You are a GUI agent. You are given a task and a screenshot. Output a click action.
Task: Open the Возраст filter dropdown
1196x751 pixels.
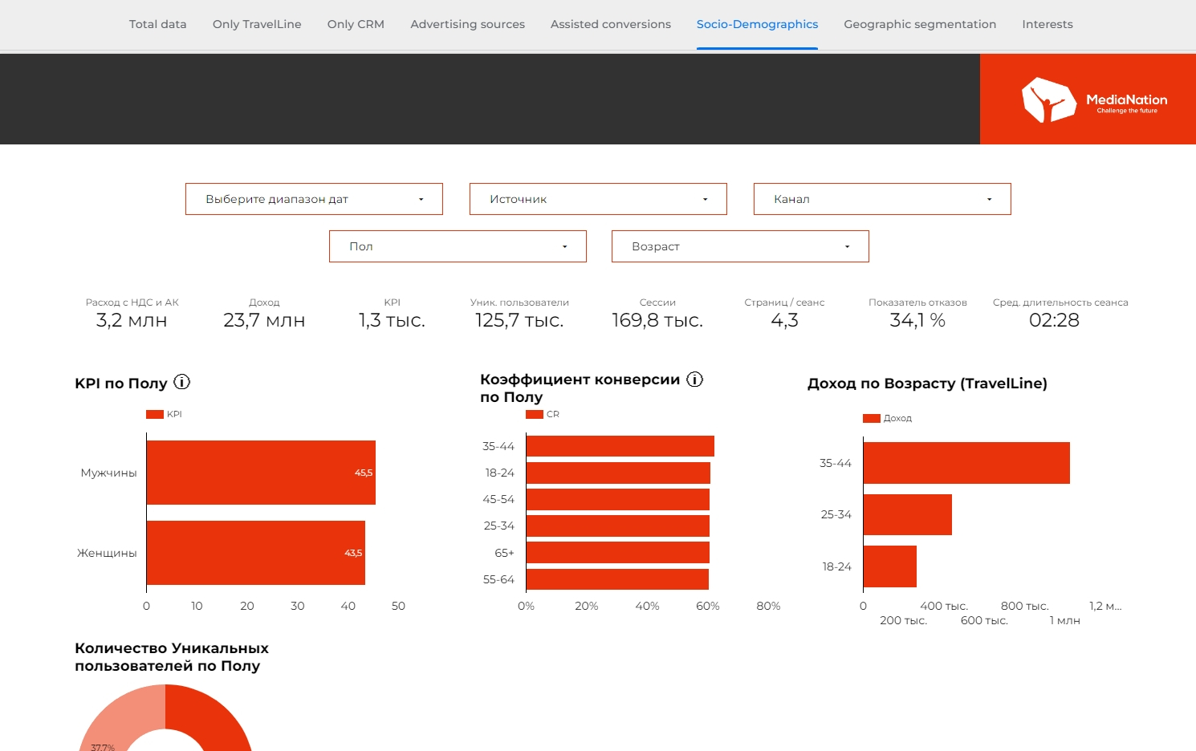[x=740, y=246]
